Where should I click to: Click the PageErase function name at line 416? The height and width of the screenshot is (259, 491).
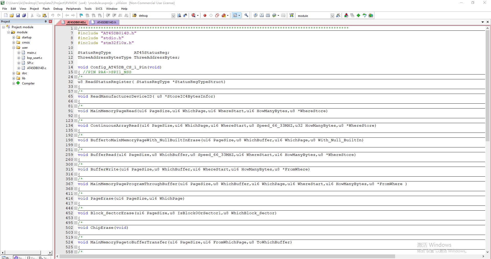tap(102, 199)
